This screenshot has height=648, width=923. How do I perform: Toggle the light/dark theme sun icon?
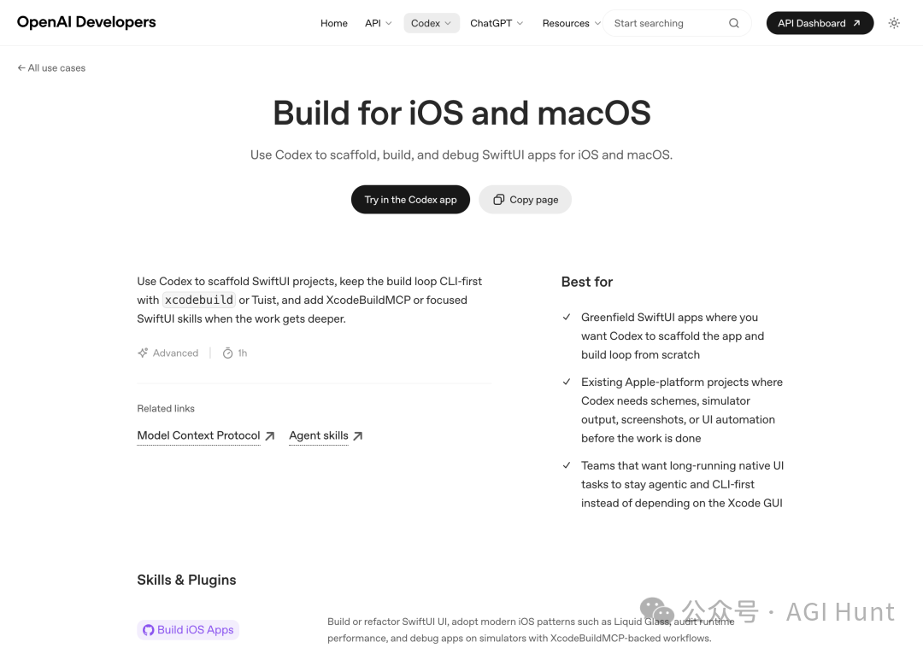pyautogui.click(x=894, y=23)
